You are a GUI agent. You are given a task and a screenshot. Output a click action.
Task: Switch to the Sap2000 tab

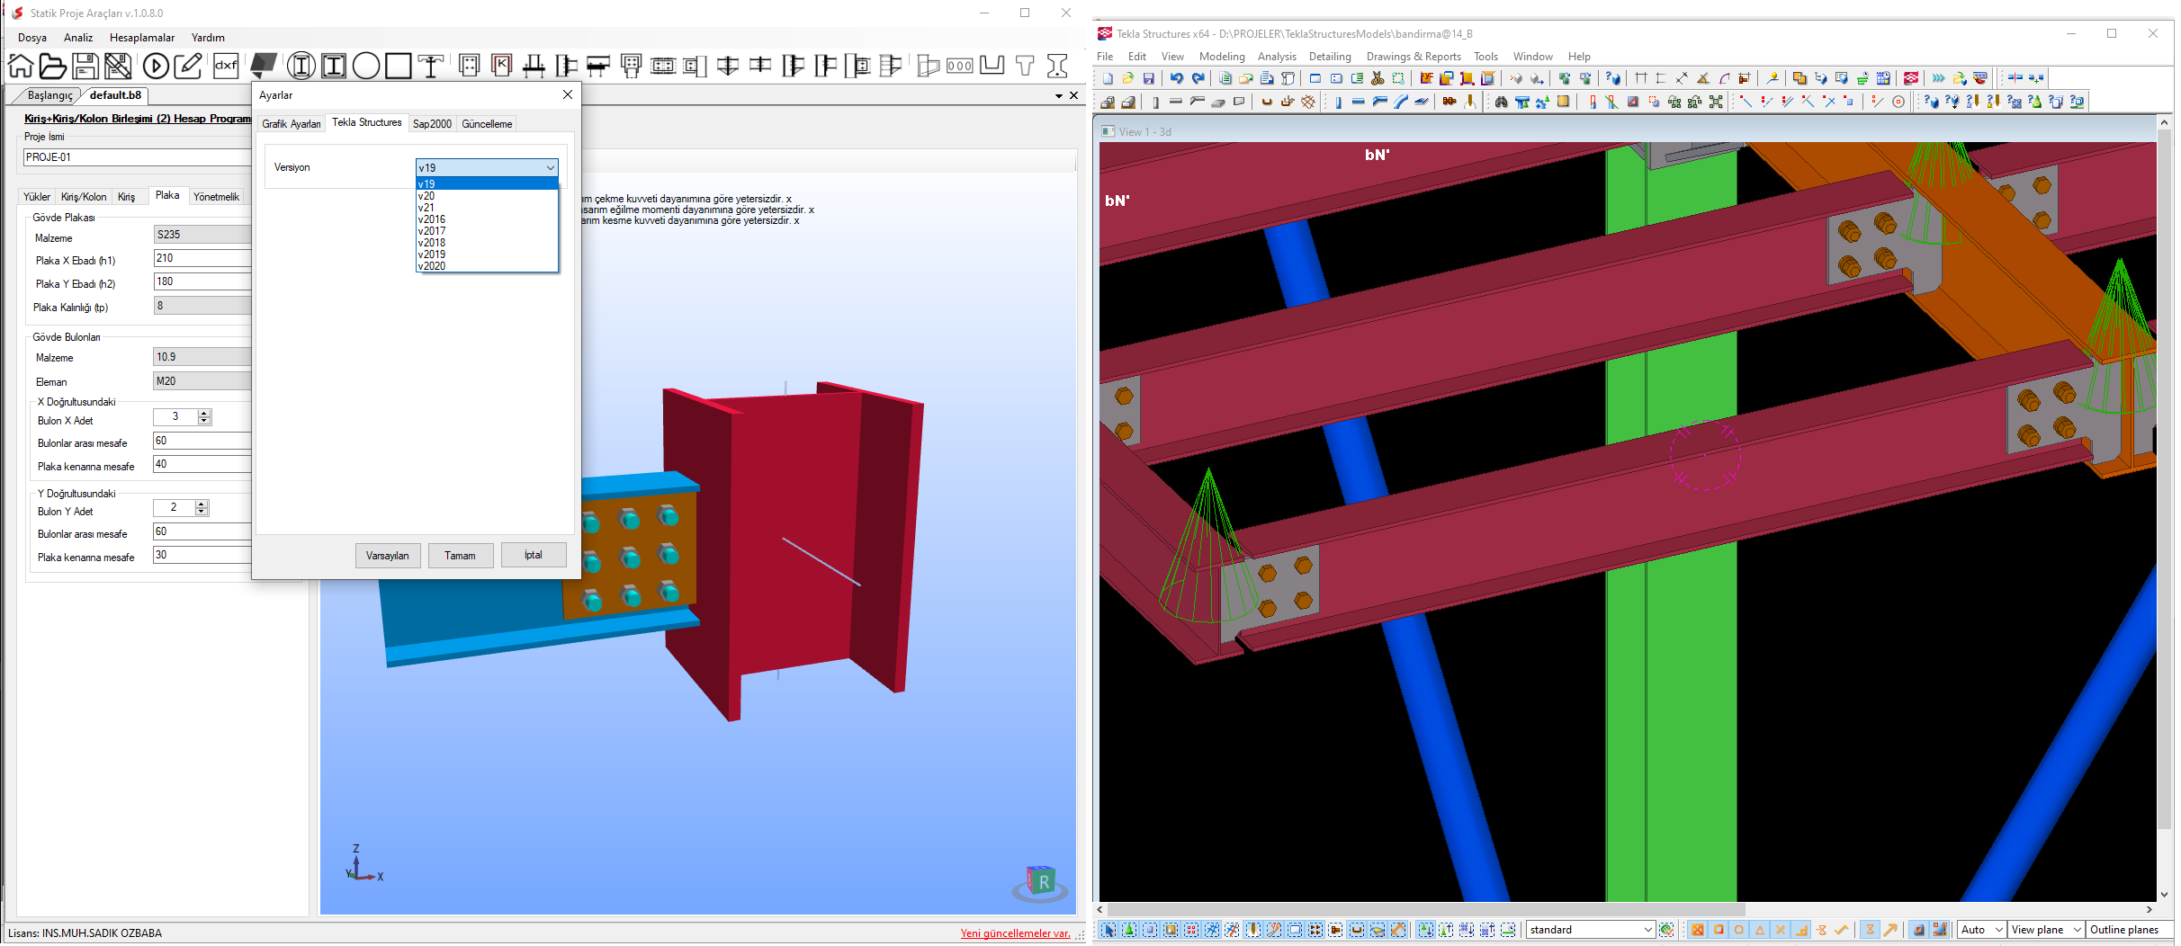pyautogui.click(x=432, y=124)
